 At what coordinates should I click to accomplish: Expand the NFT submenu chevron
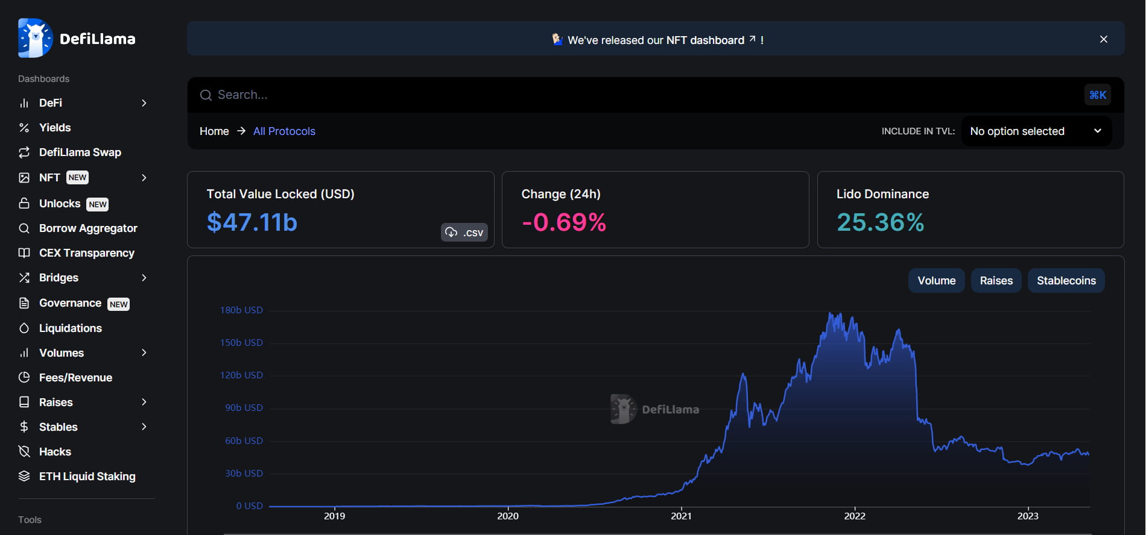click(x=144, y=178)
